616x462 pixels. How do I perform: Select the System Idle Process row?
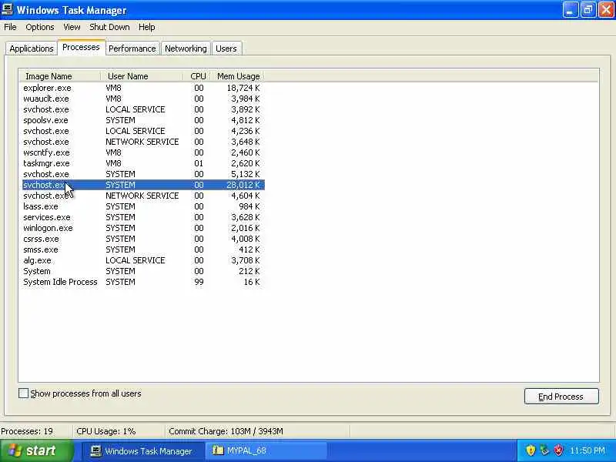pos(143,282)
